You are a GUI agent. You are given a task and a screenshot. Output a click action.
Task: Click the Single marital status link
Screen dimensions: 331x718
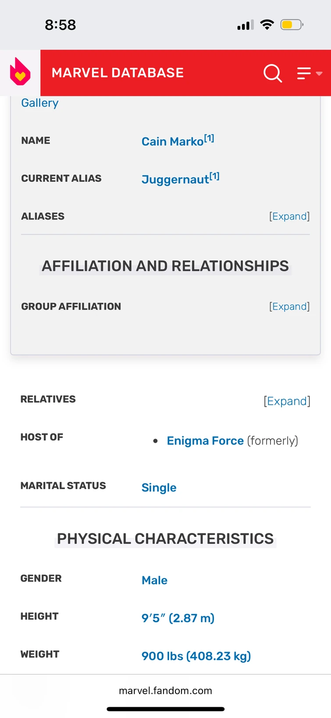[159, 488]
